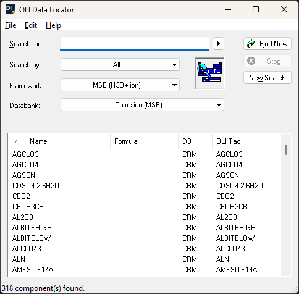Open the Help menu
The image size is (299, 294).
(x=53, y=25)
